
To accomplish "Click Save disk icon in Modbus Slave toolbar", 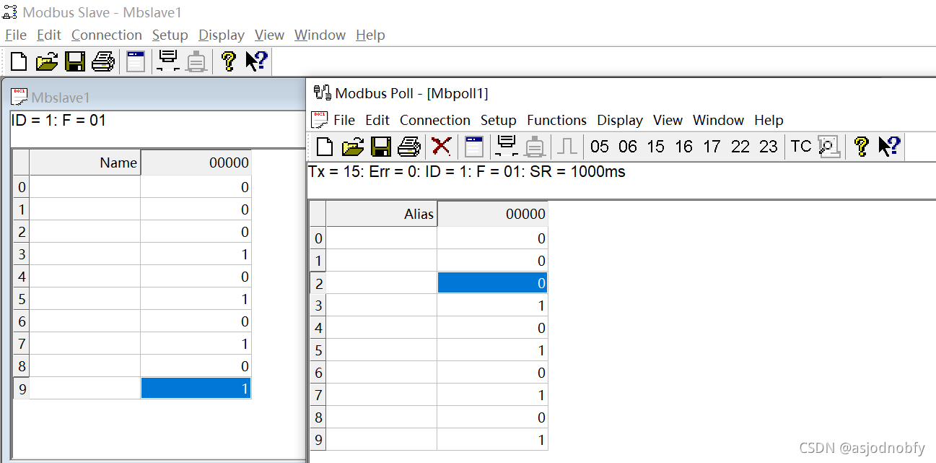I will 75,61.
